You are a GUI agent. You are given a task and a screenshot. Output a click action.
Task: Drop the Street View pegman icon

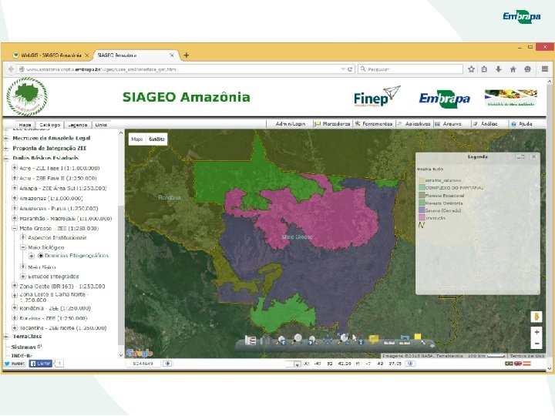pos(536,316)
